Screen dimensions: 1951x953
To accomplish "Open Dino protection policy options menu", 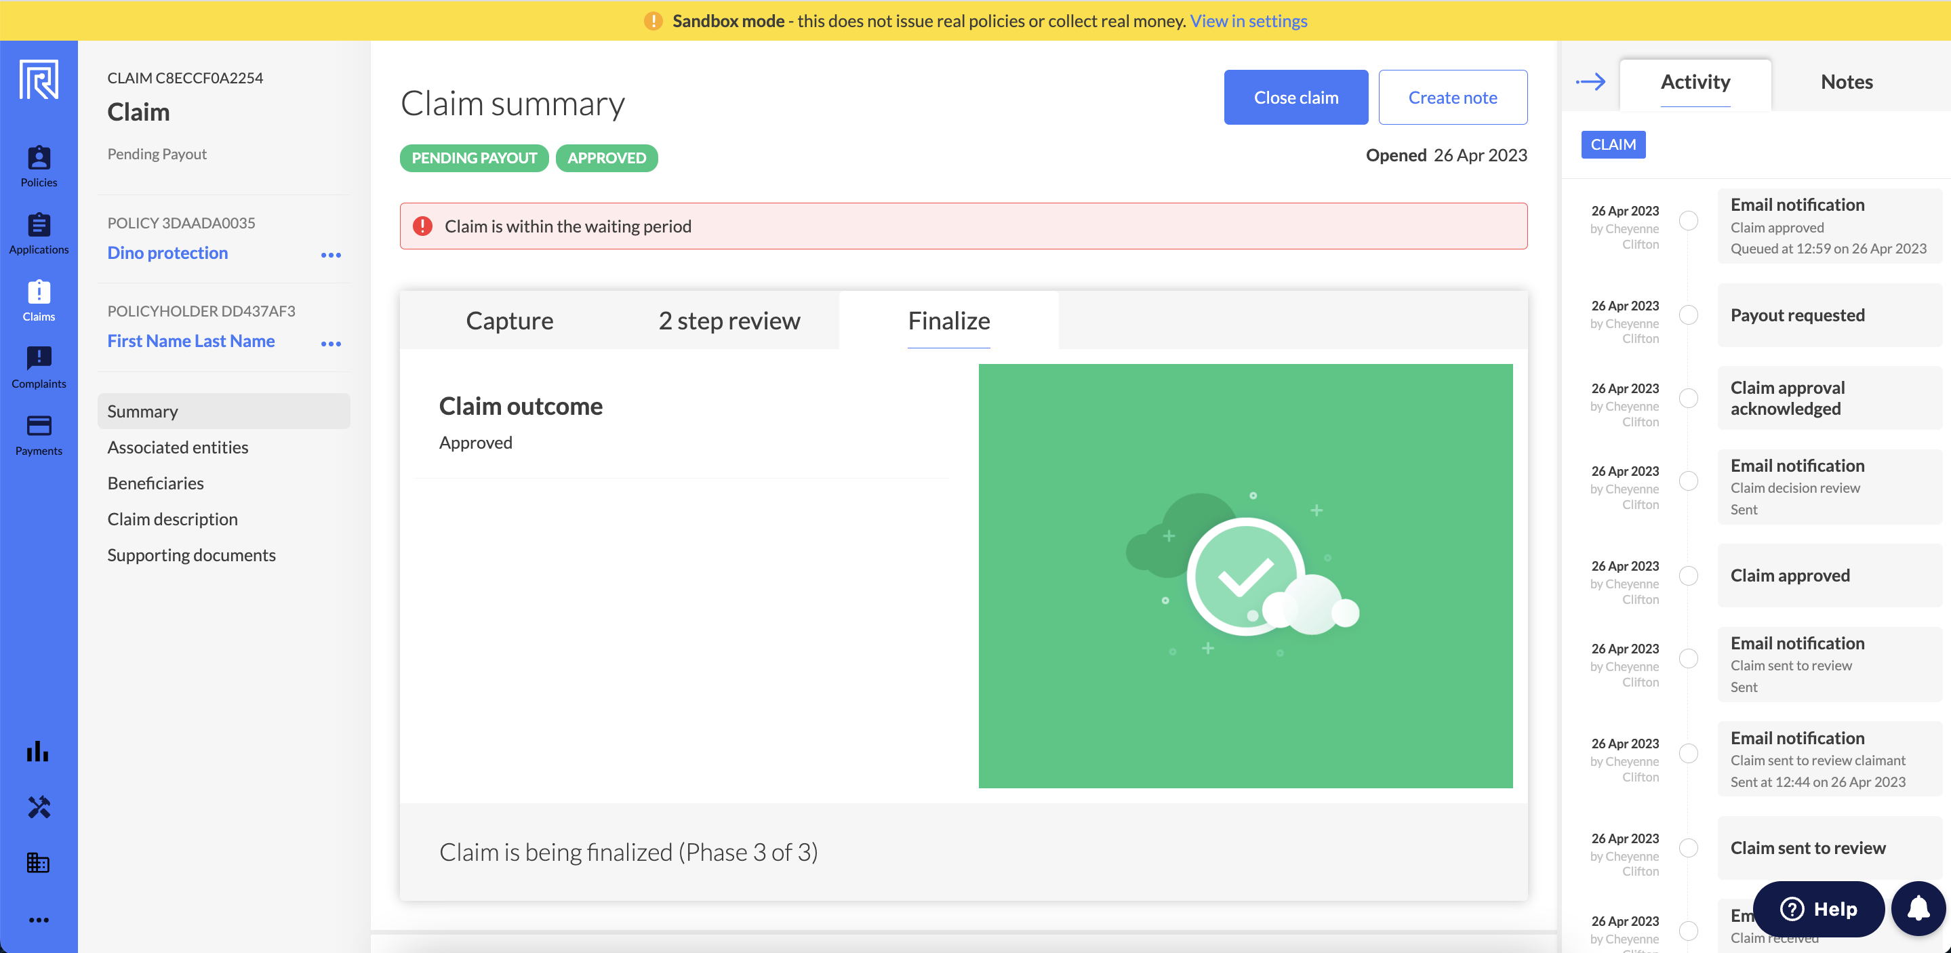I will [x=331, y=255].
